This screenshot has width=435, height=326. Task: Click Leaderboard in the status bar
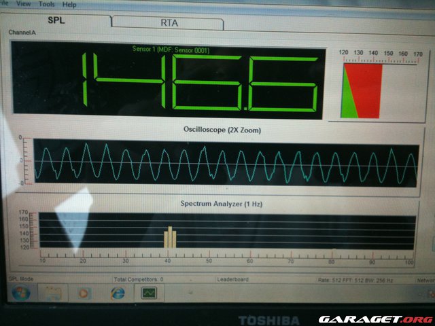(x=234, y=278)
